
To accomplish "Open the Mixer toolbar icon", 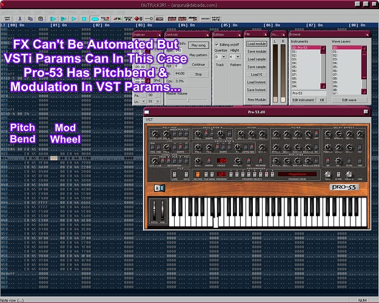I will coord(159,19).
